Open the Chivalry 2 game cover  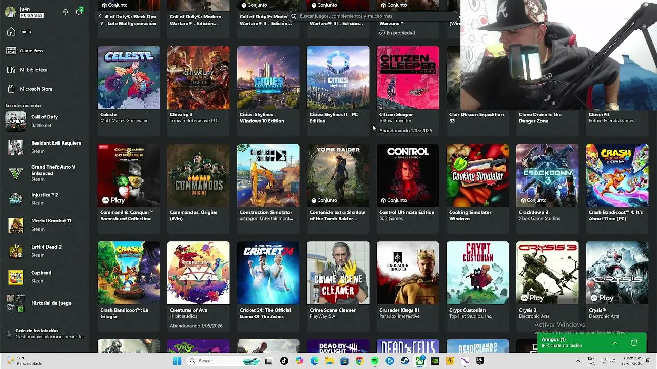[198, 78]
